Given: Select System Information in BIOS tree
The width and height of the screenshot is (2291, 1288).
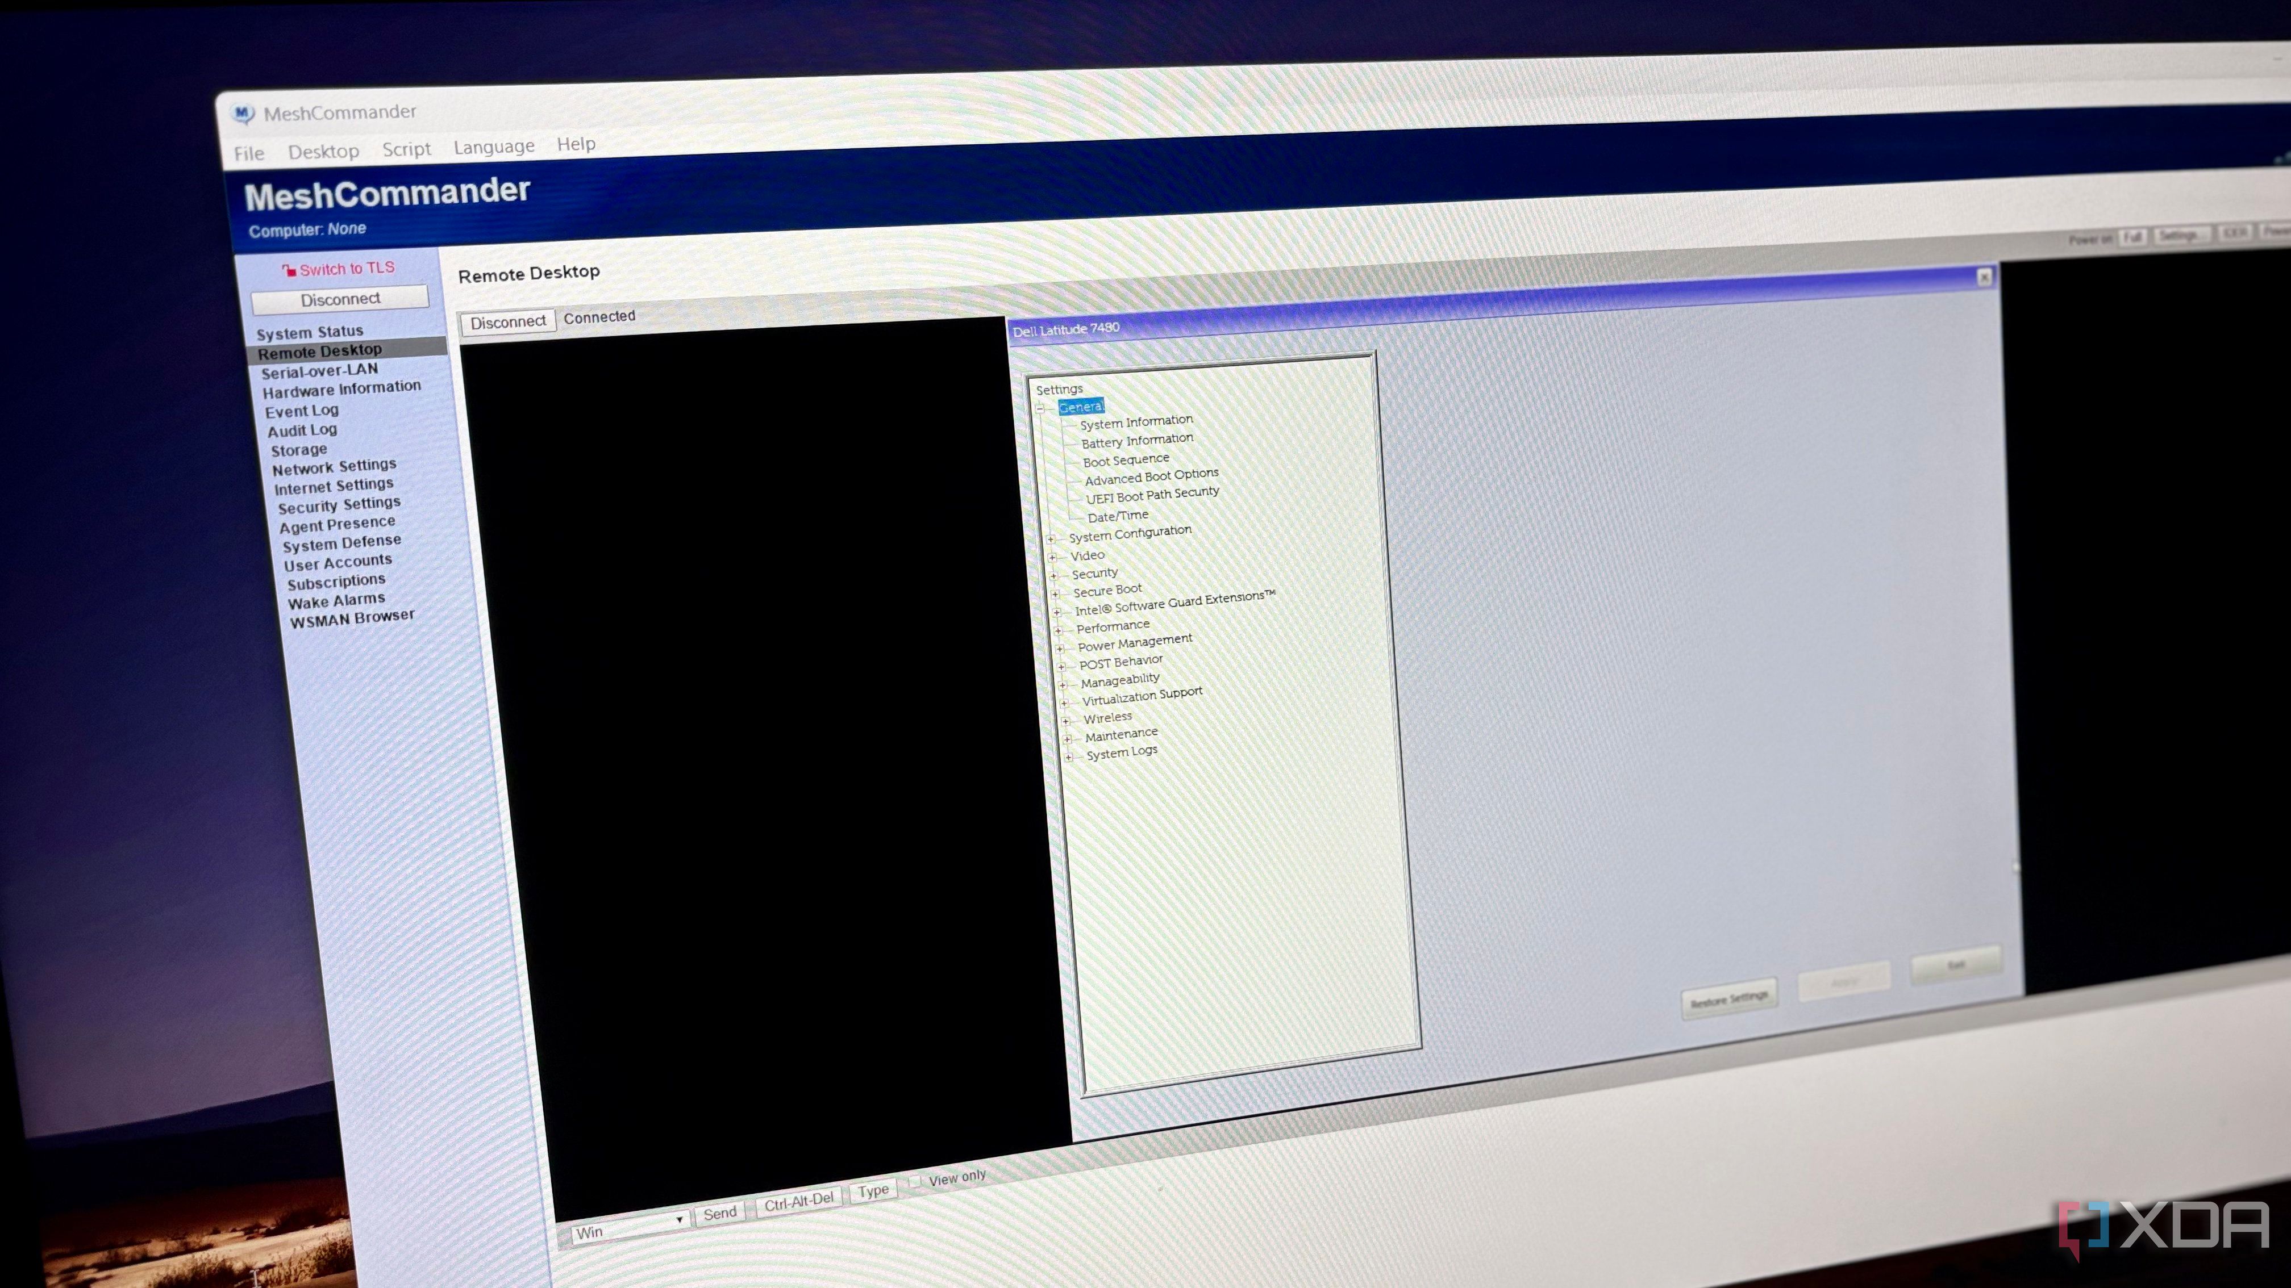Looking at the screenshot, I should pyautogui.click(x=1136, y=421).
